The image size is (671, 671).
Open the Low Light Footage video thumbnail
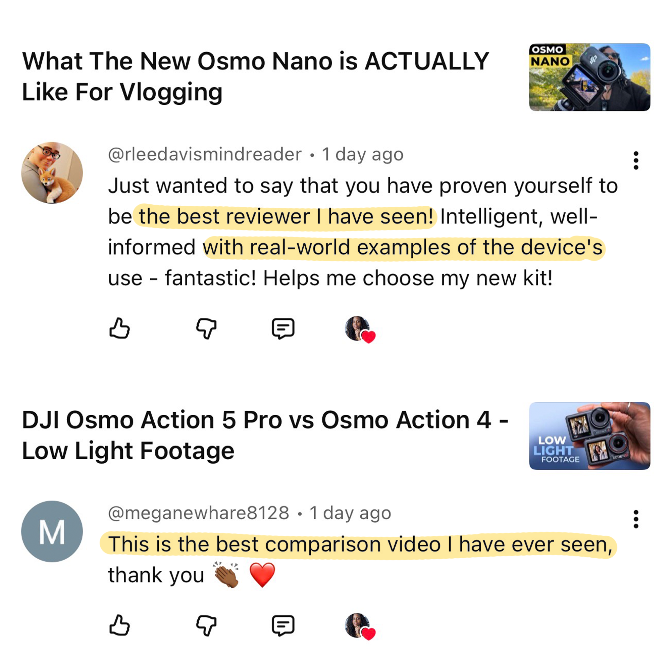[589, 436]
